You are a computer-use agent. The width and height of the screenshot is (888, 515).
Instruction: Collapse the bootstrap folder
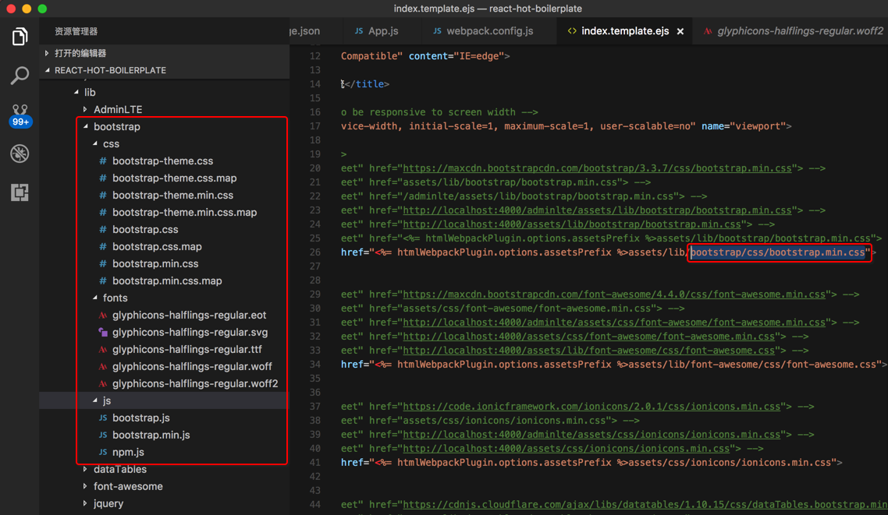point(86,127)
